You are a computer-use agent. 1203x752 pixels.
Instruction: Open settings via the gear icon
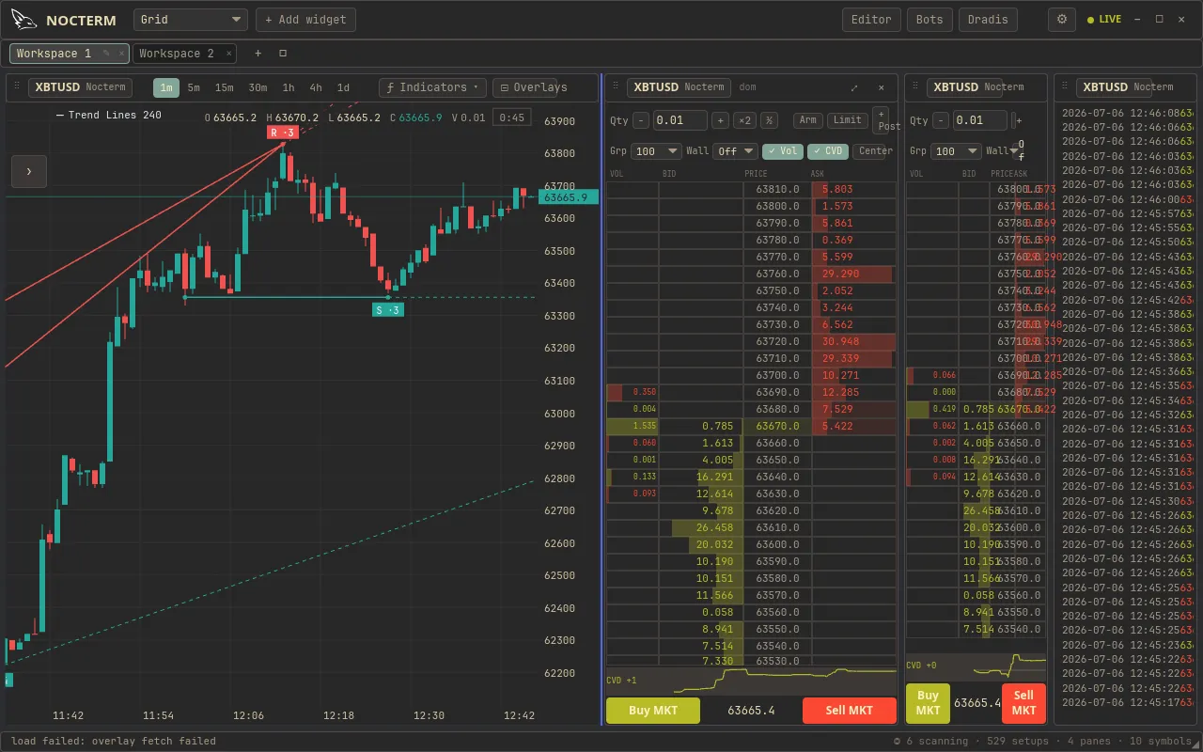pos(1062,20)
